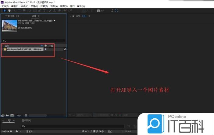Screen dimensions: 214x135
Task: Toggle the 合成 viewer lock icon
Action: tap(73, 16)
